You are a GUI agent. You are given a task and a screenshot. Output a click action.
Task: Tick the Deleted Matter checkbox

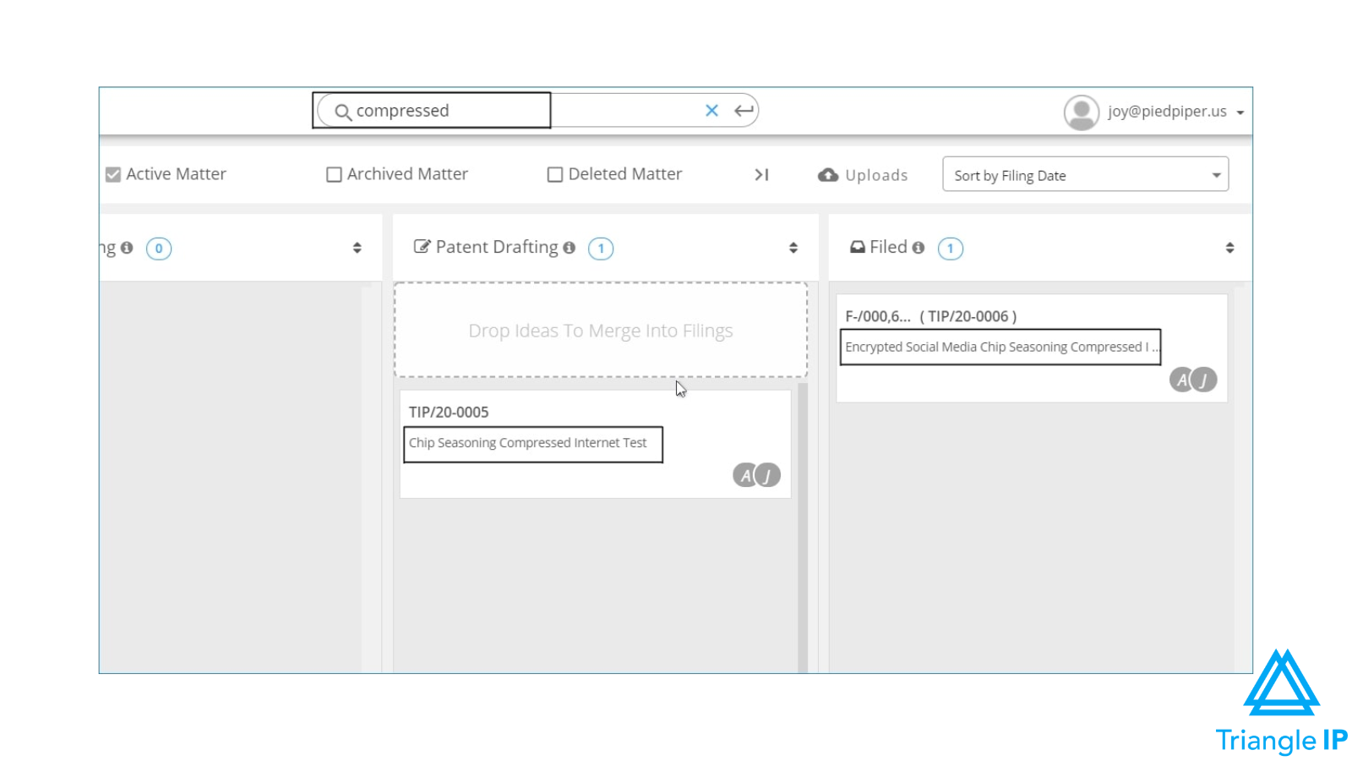(555, 174)
